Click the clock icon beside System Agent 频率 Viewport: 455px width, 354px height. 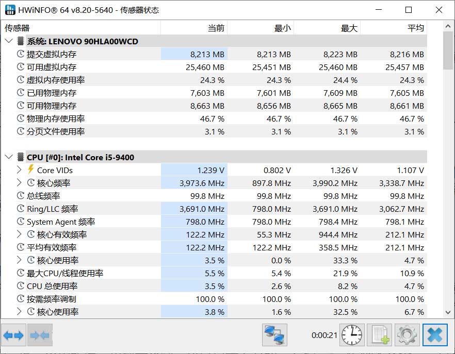point(20,222)
